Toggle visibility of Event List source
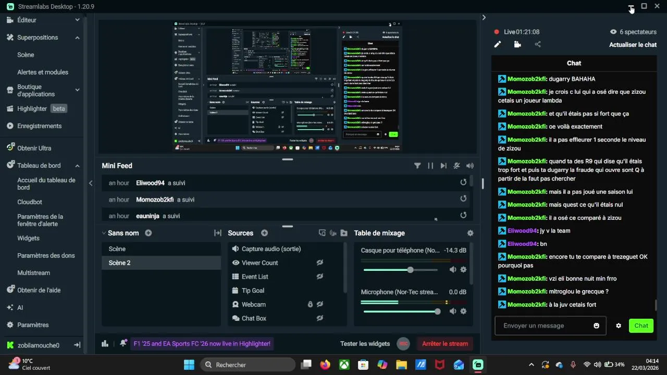The image size is (667, 375). click(x=320, y=277)
